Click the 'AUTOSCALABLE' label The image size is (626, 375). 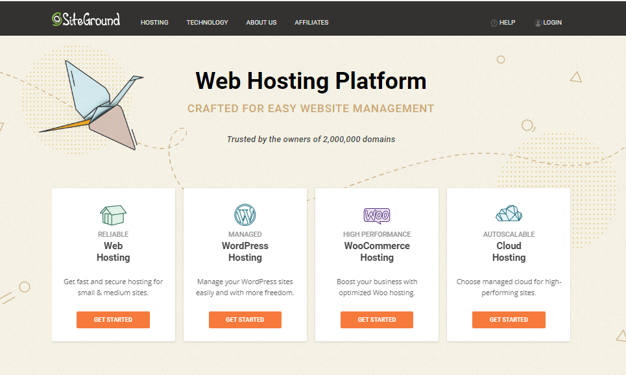(509, 234)
